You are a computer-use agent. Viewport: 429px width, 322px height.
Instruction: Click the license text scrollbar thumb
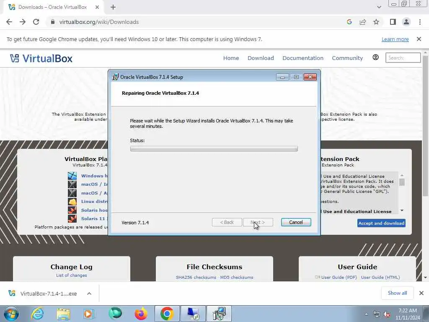402,182
